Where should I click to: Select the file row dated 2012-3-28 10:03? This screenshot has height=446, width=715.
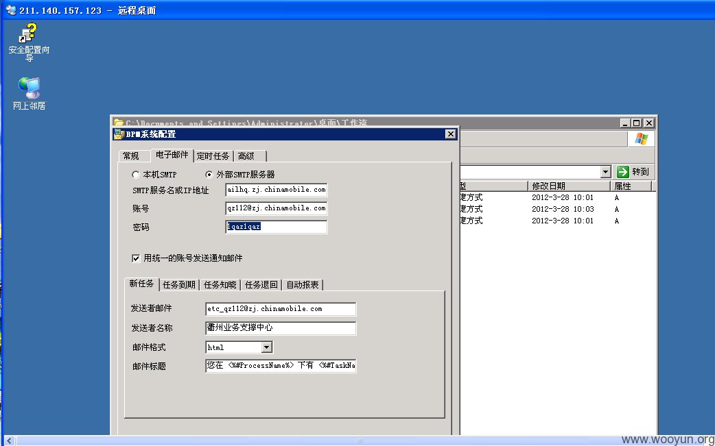point(556,209)
